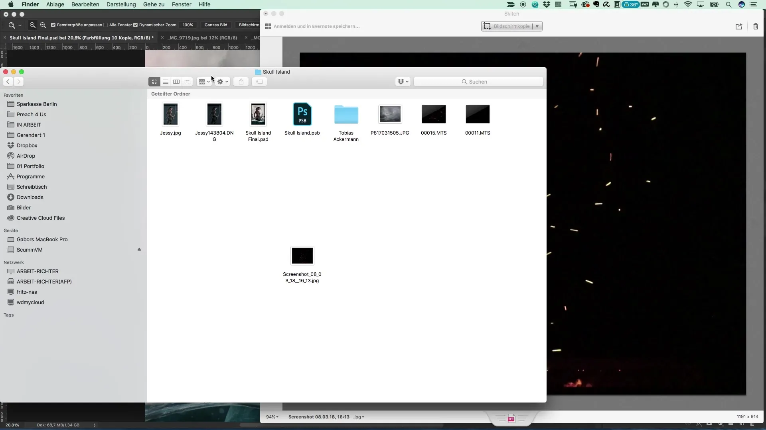
Task: Go forward in Finder history
Action: 18,82
